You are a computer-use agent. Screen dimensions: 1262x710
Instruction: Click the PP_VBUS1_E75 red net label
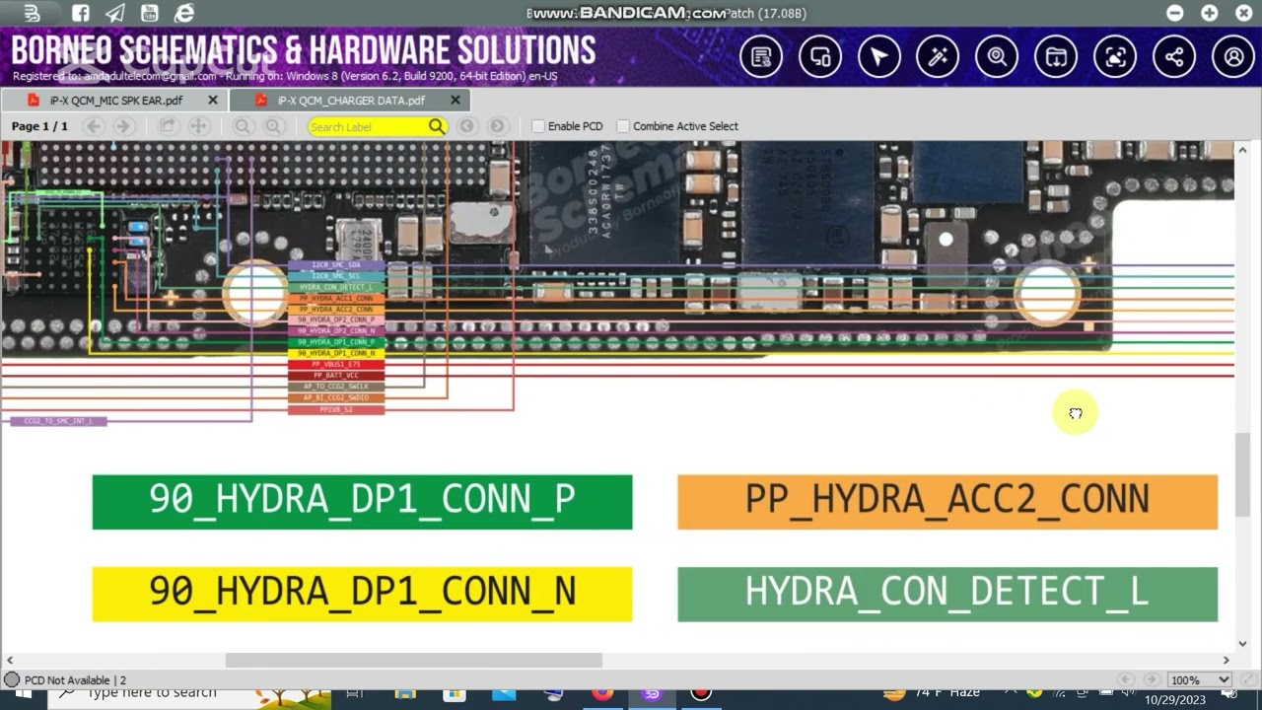click(x=336, y=364)
